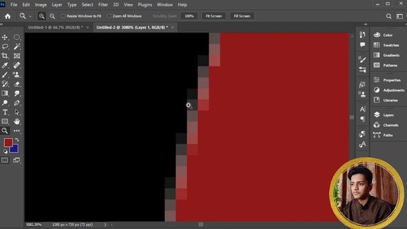Open the Edit Toolbar three-dots menu
The width and height of the screenshot is (407, 229).
[x=17, y=130]
